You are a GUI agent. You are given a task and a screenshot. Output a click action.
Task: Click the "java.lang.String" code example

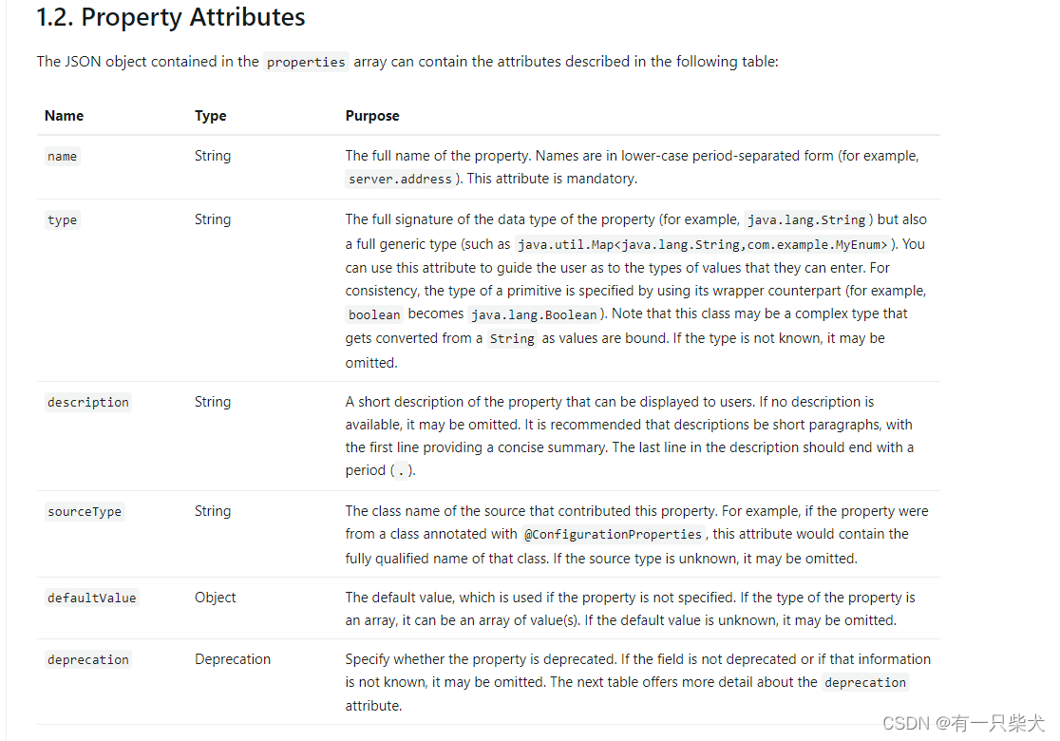pos(806,220)
